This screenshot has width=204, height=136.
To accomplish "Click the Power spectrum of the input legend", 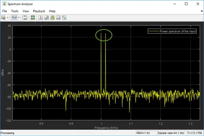I will click(172, 31).
